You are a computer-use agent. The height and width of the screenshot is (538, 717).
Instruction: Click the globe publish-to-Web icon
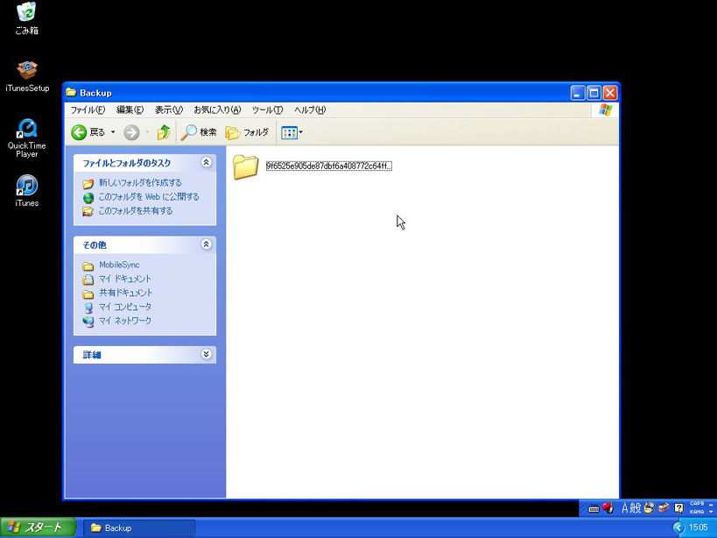pos(88,198)
